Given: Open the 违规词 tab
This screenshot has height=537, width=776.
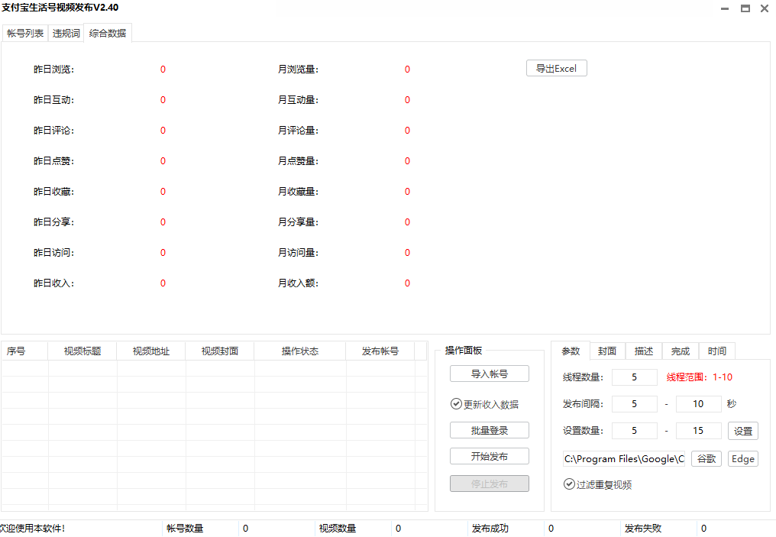Looking at the screenshot, I should pos(66,34).
